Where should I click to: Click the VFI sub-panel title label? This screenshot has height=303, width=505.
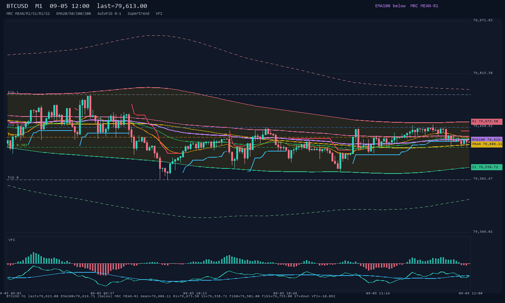[x=12, y=240]
